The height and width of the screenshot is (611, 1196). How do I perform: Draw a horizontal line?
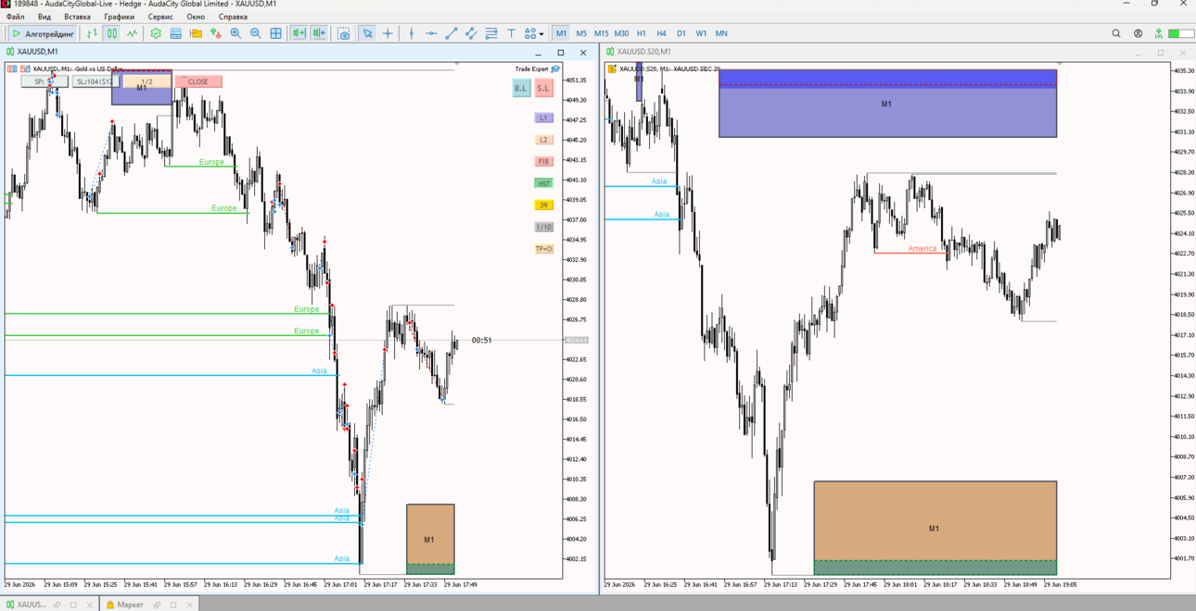click(x=431, y=33)
